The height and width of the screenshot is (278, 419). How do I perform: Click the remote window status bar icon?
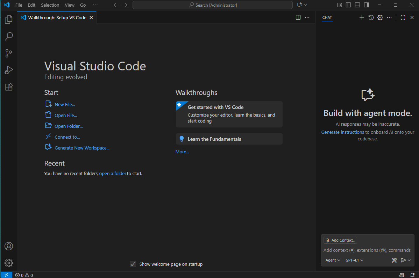click(6, 275)
